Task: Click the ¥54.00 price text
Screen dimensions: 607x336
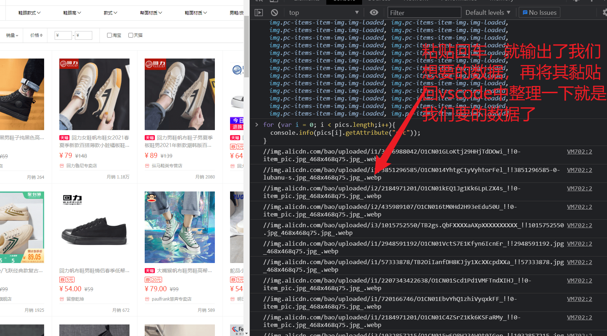Action: click(71, 289)
